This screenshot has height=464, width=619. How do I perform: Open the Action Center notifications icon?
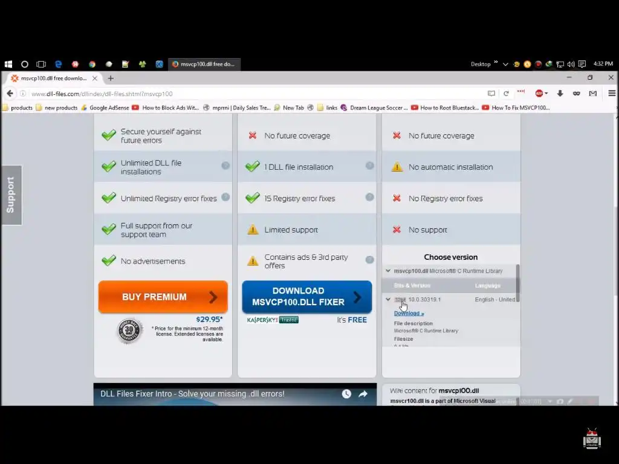pyautogui.click(x=582, y=64)
